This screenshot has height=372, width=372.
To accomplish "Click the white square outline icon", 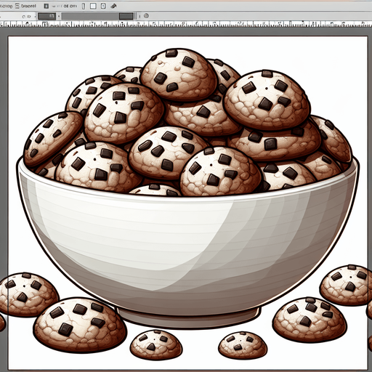I will tap(93, 6).
